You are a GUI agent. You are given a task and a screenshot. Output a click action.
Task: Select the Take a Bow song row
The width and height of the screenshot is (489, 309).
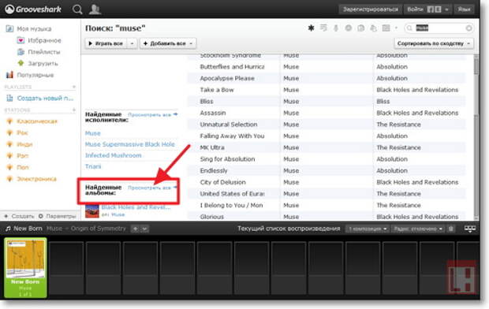click(327, 90)
